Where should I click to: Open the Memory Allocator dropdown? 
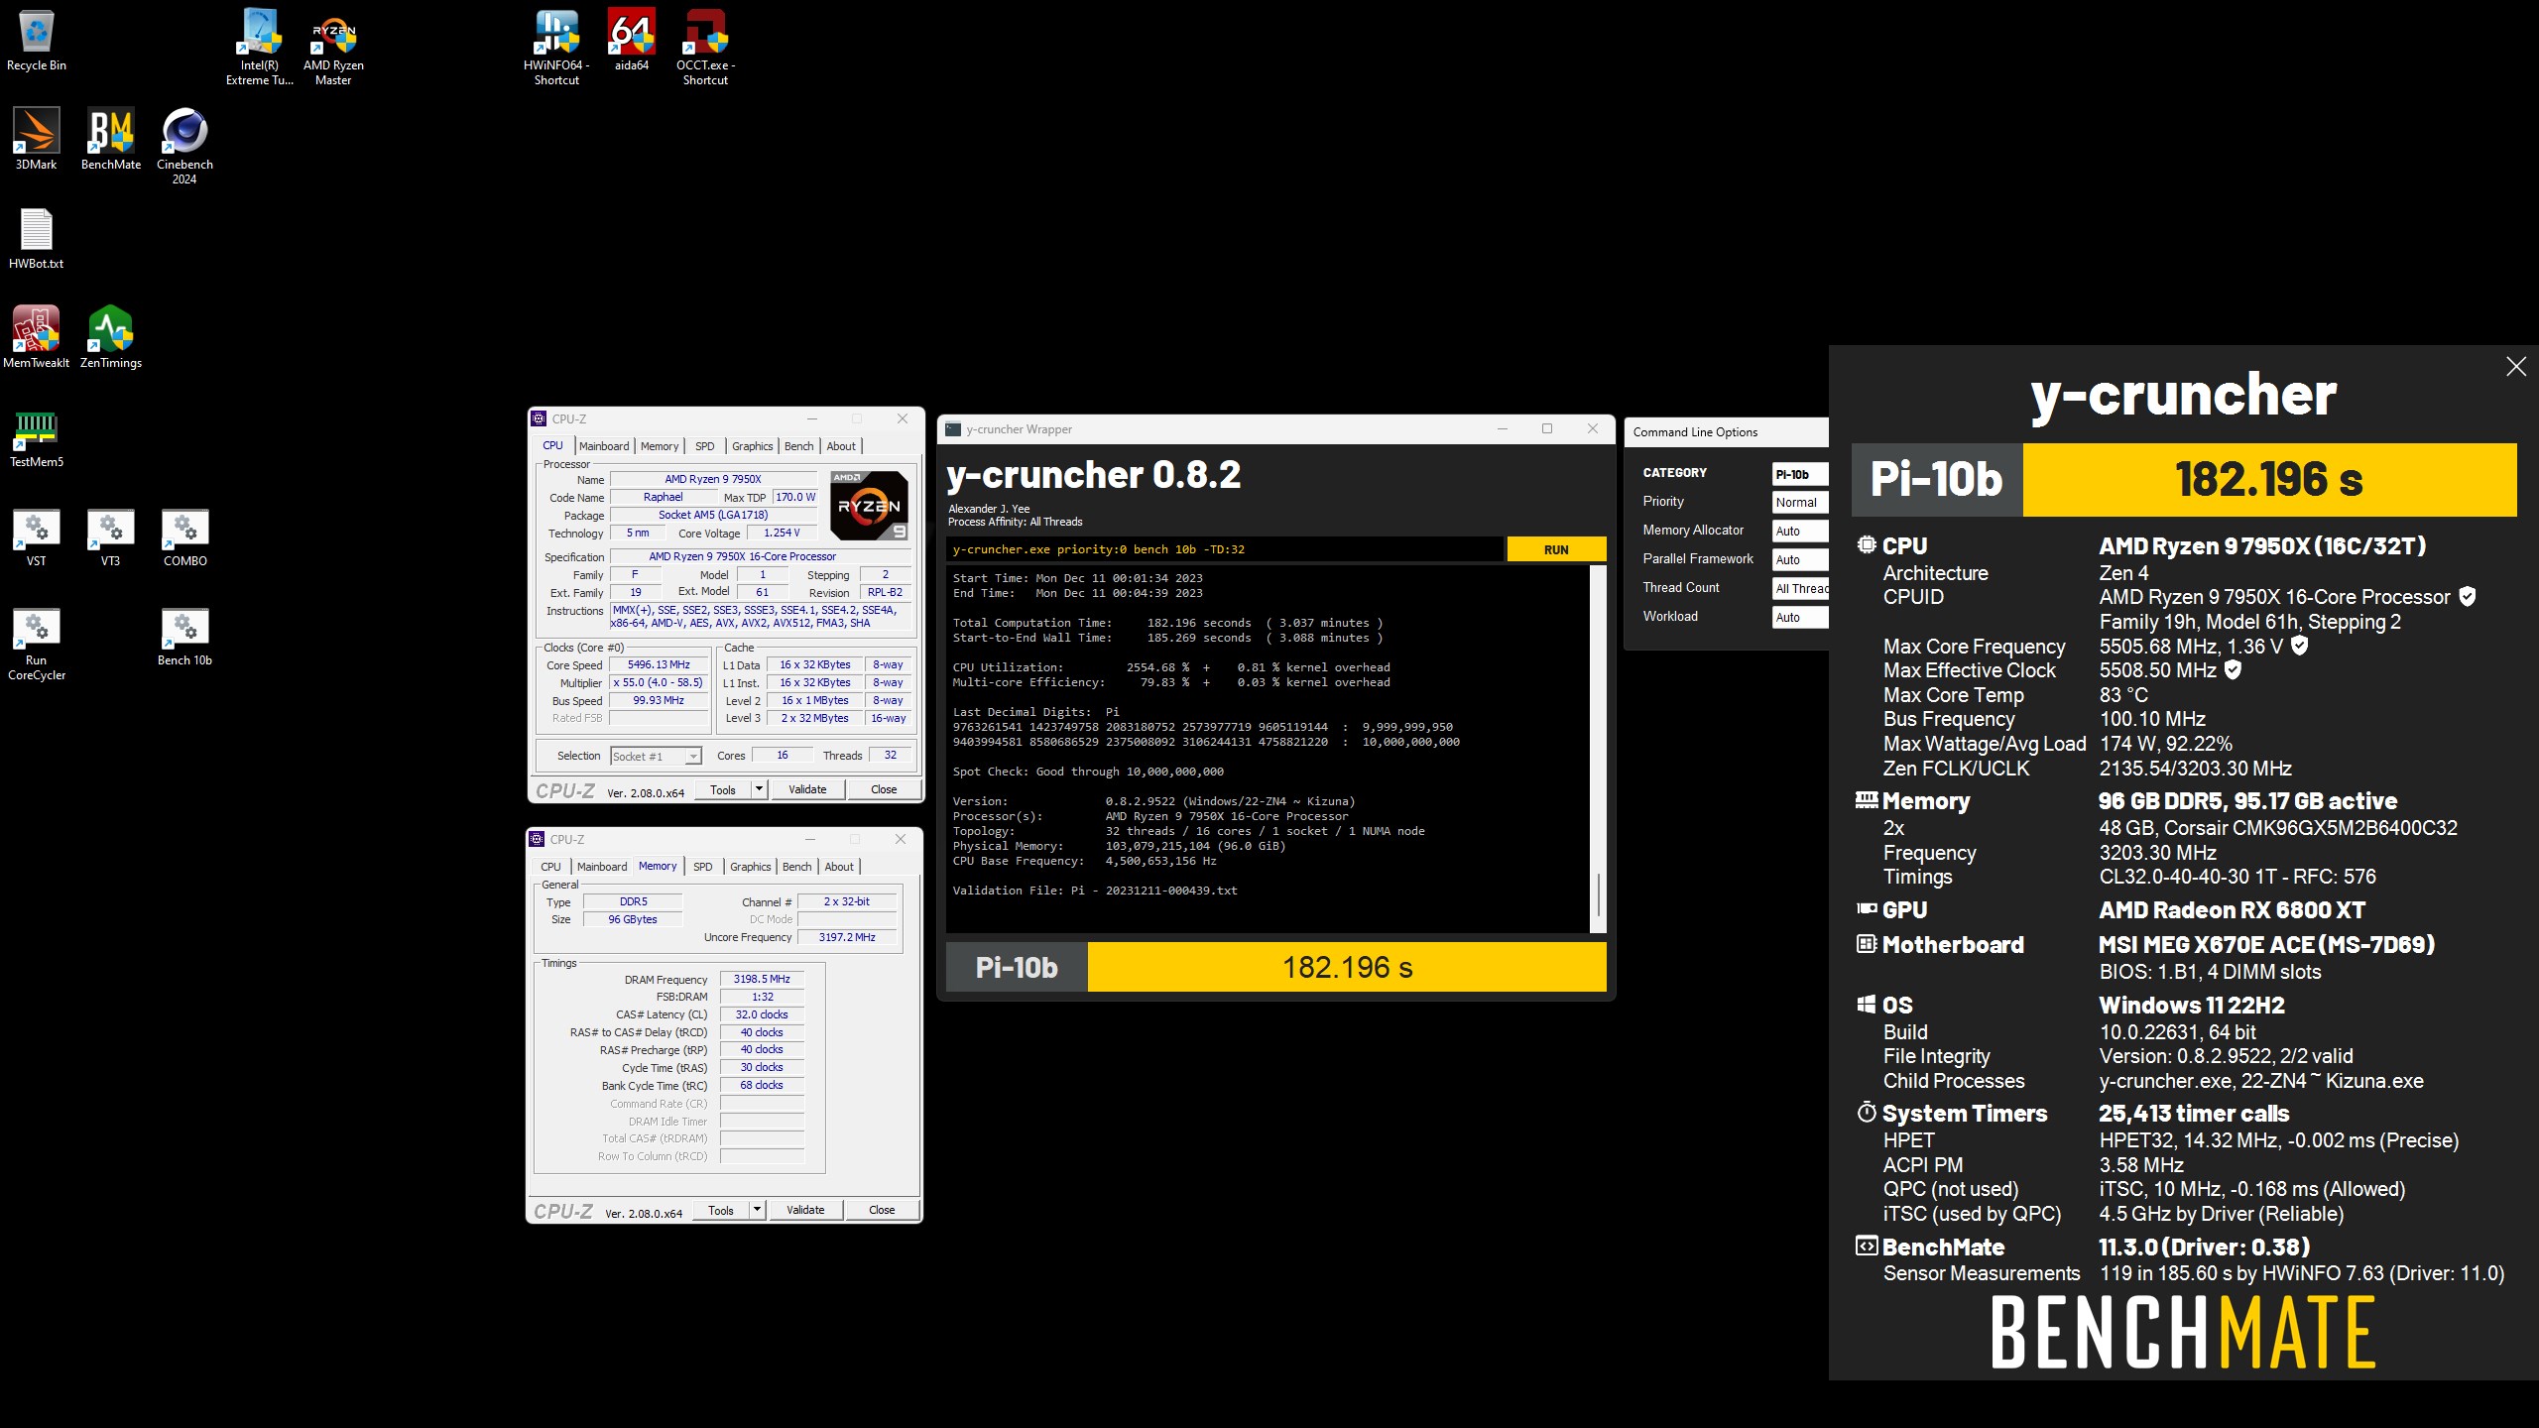(1800, 532)
